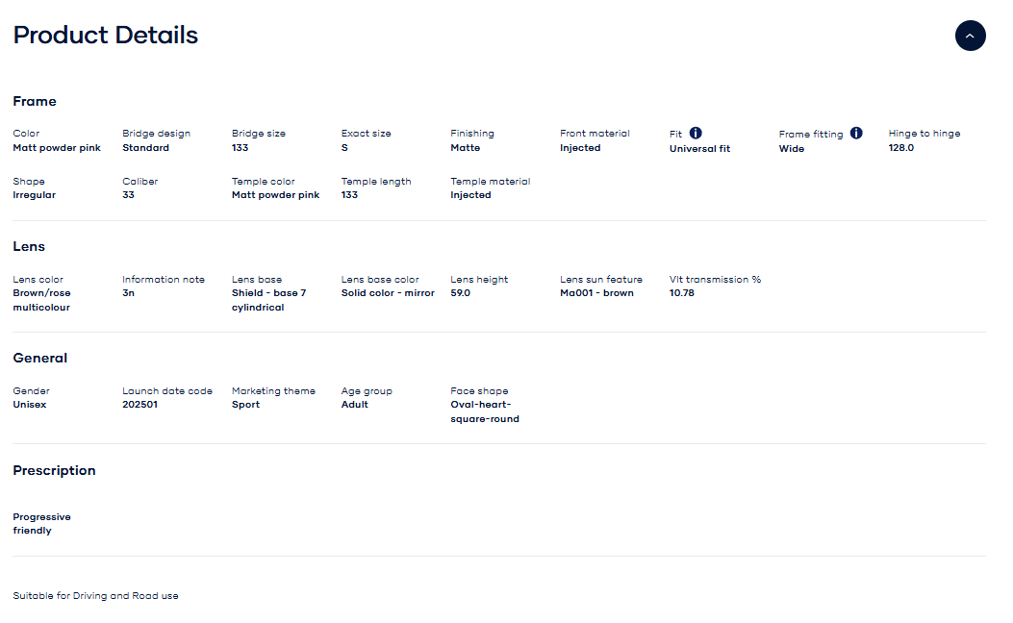Click the Ma001 - brown lens sun feature
The image size is (1013, 623).
[596, 293]
